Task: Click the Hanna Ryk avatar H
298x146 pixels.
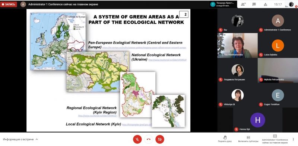Action: 258,120
